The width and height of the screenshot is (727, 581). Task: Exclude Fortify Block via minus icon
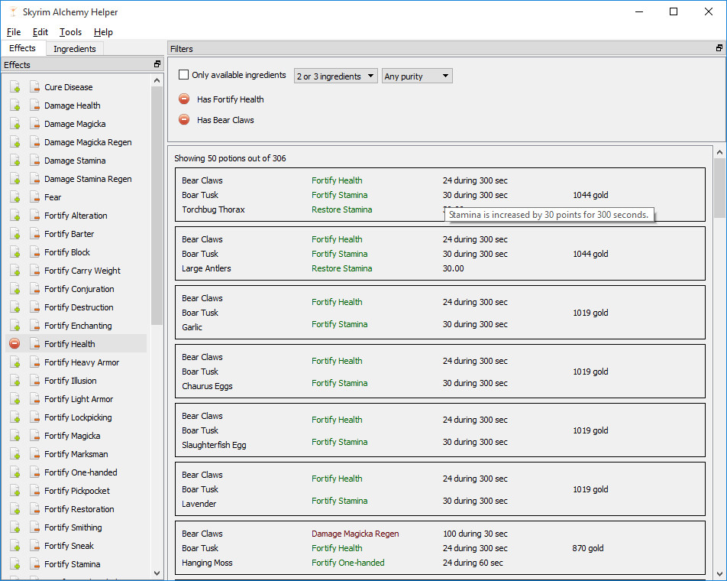(34, 252)
